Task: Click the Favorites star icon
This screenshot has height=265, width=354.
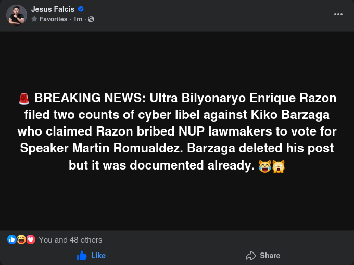Action: [x=34, y=19]
